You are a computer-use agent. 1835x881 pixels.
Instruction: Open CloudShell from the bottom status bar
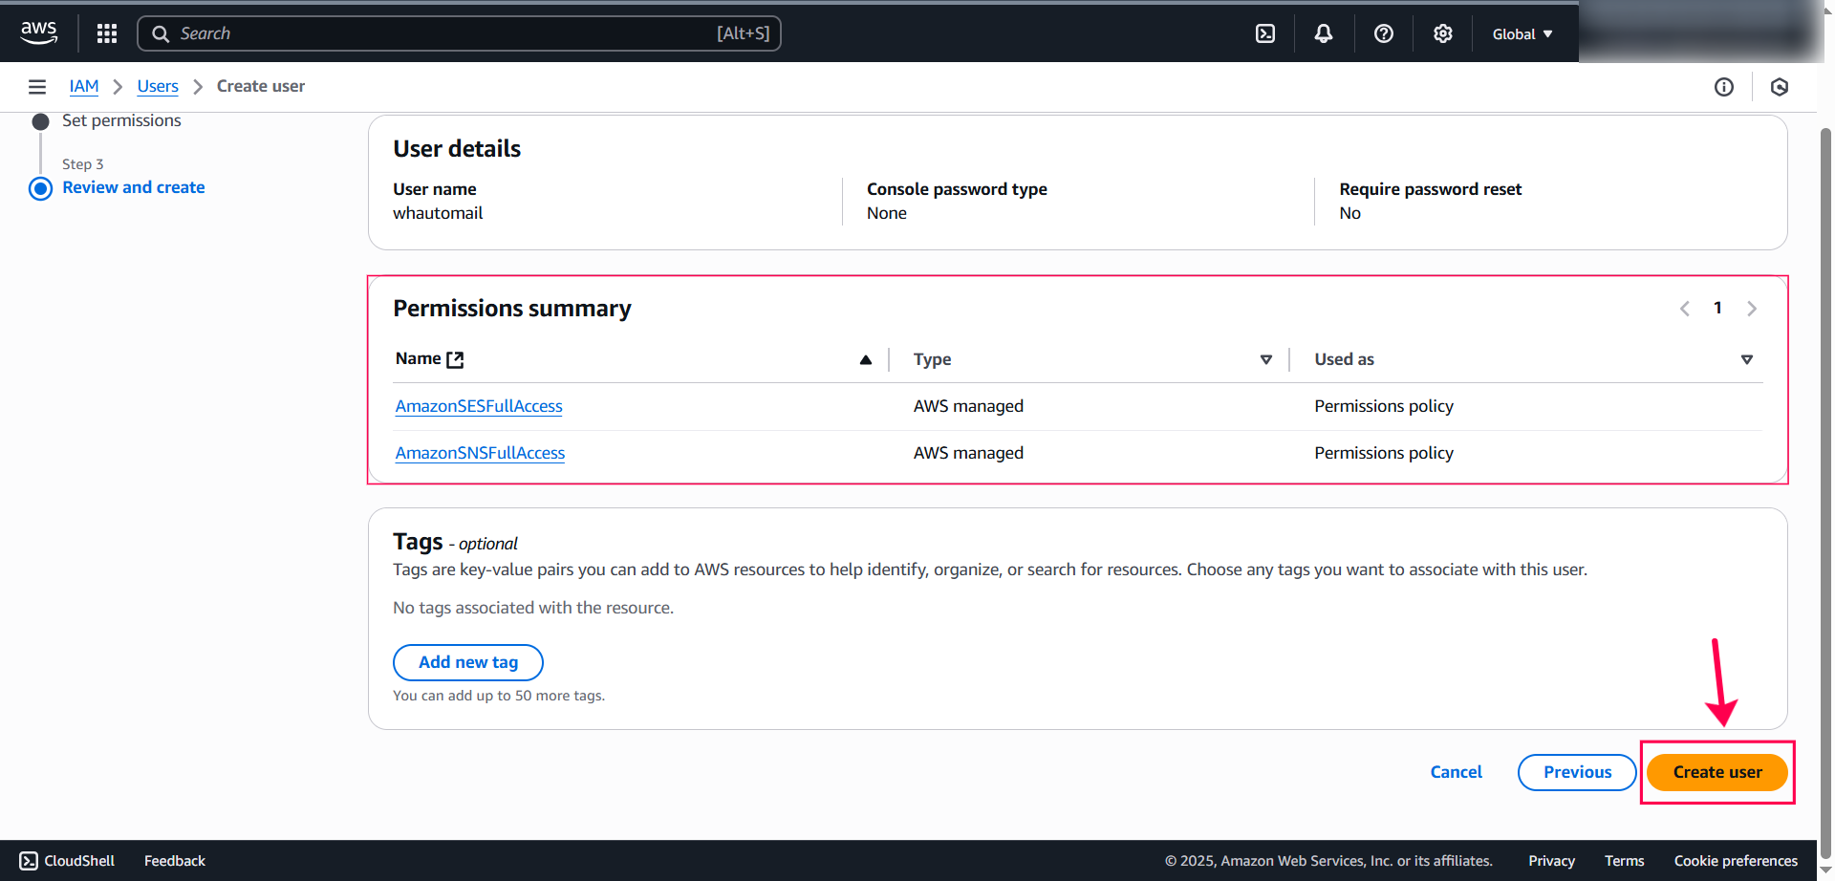(65, 860)
